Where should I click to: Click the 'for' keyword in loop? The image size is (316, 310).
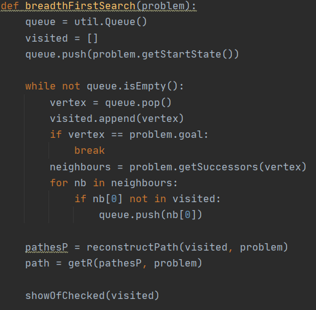coord(59,183)
